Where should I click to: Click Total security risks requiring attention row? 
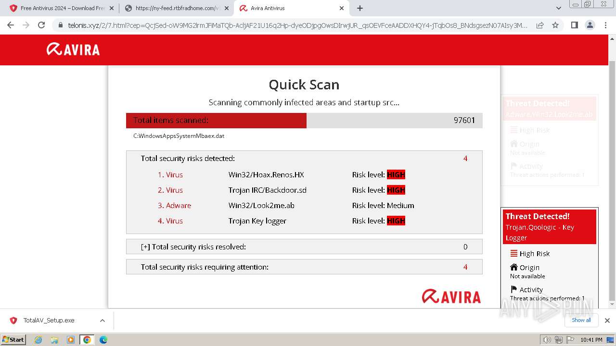(304, 267)
